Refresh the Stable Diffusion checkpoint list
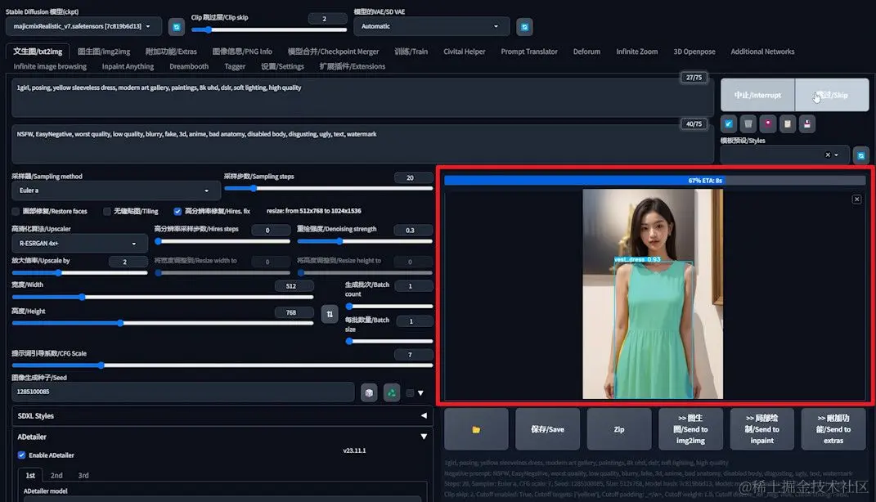 coord(177,26)
